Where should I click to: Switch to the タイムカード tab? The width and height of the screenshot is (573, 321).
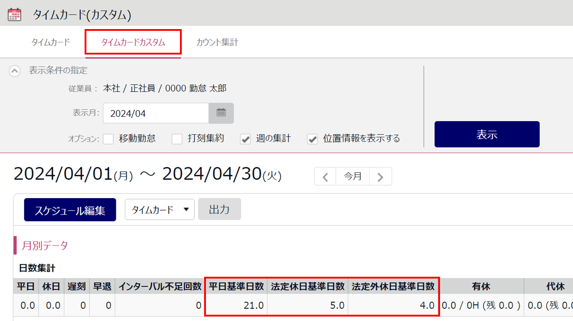(x=51, y=42)
